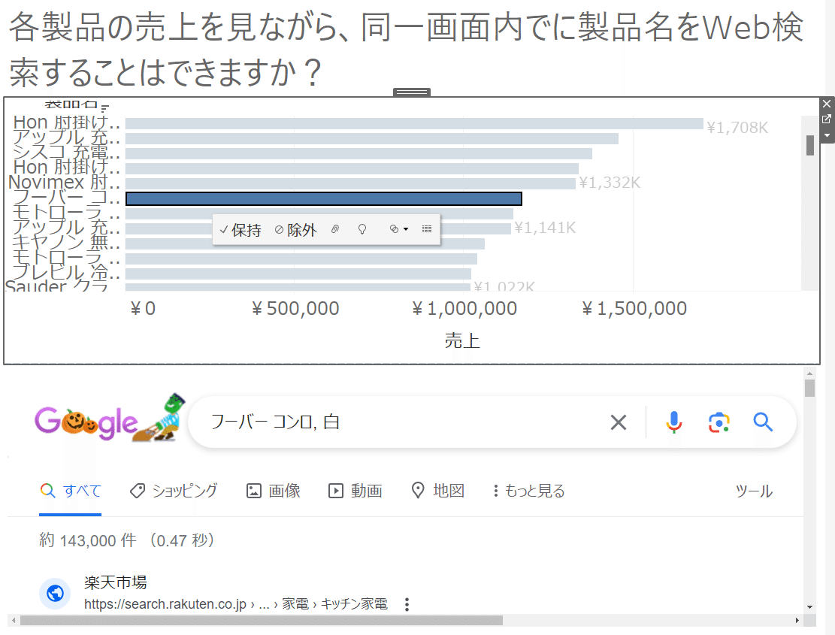Click the horizontal scroll right arrow
Screen dimensions: 835x635
[x=797, y=620]
